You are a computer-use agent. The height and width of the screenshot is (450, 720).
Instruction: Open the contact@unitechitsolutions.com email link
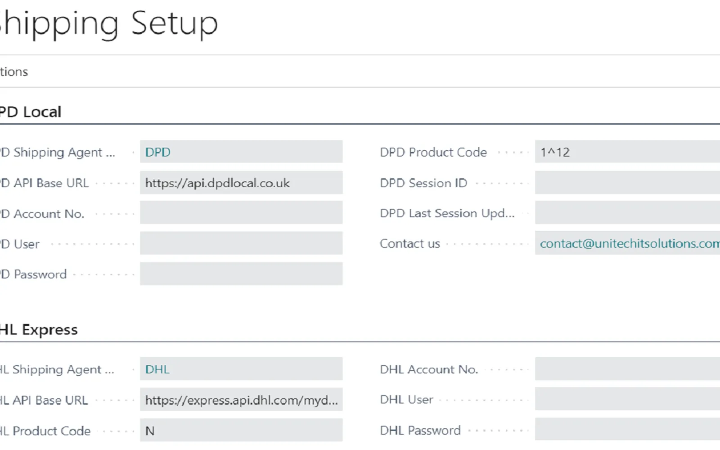630,243
